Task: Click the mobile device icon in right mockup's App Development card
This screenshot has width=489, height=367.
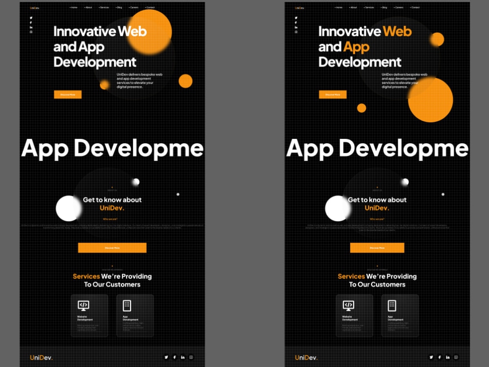Action: point(392,305)
